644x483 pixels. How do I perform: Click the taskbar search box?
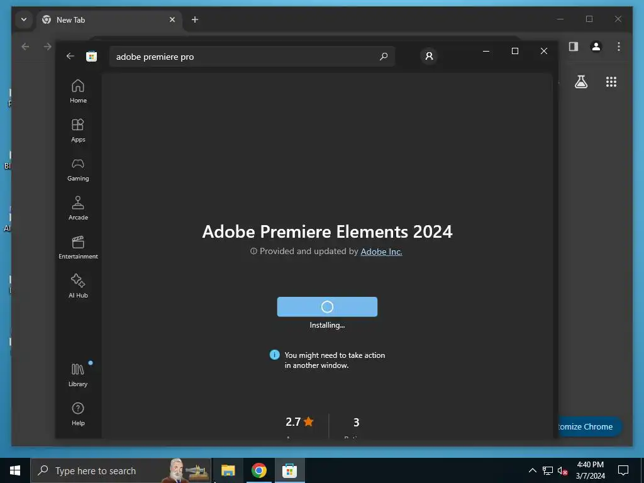click(x=121, y=470)
